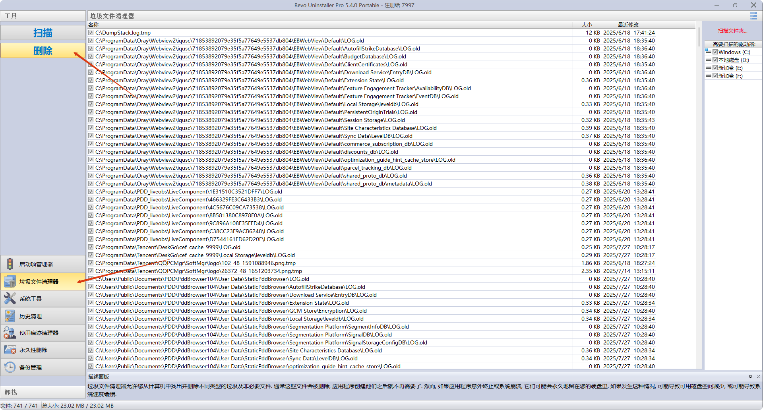Click the 扫描 (Scan) button
Screen dimensions: 763x410
(x=43, y=33)
